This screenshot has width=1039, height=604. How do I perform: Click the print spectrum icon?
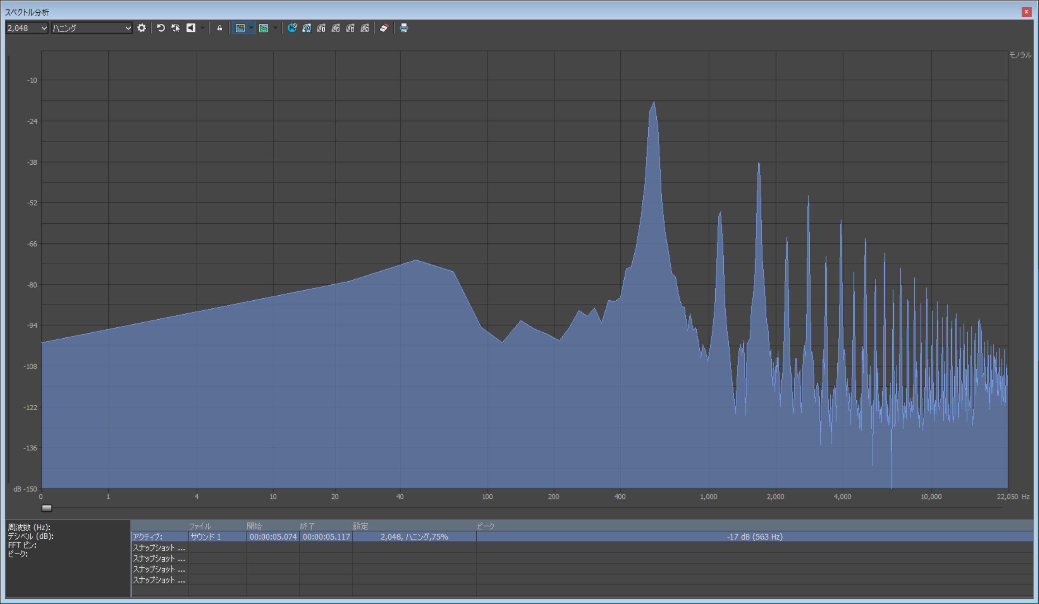click(404, 28)
